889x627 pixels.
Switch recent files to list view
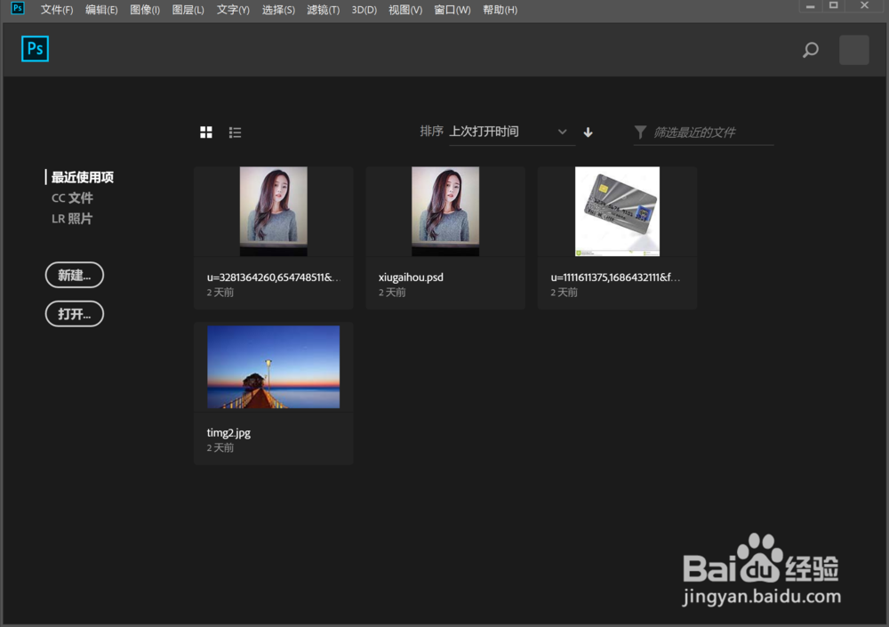[235, 132]
